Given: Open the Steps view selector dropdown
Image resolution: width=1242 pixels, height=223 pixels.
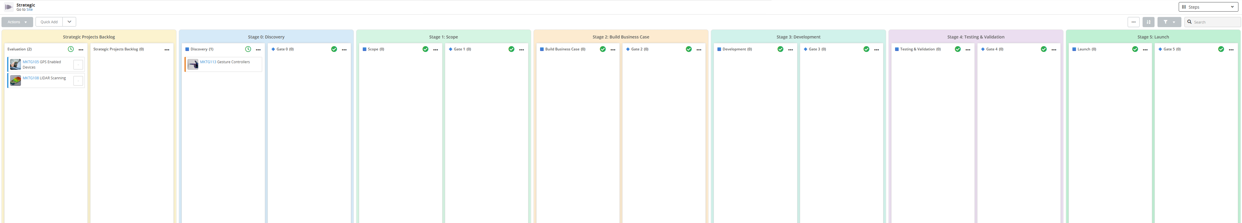Looking at the screenshot, I should [x=1208, y=7].
